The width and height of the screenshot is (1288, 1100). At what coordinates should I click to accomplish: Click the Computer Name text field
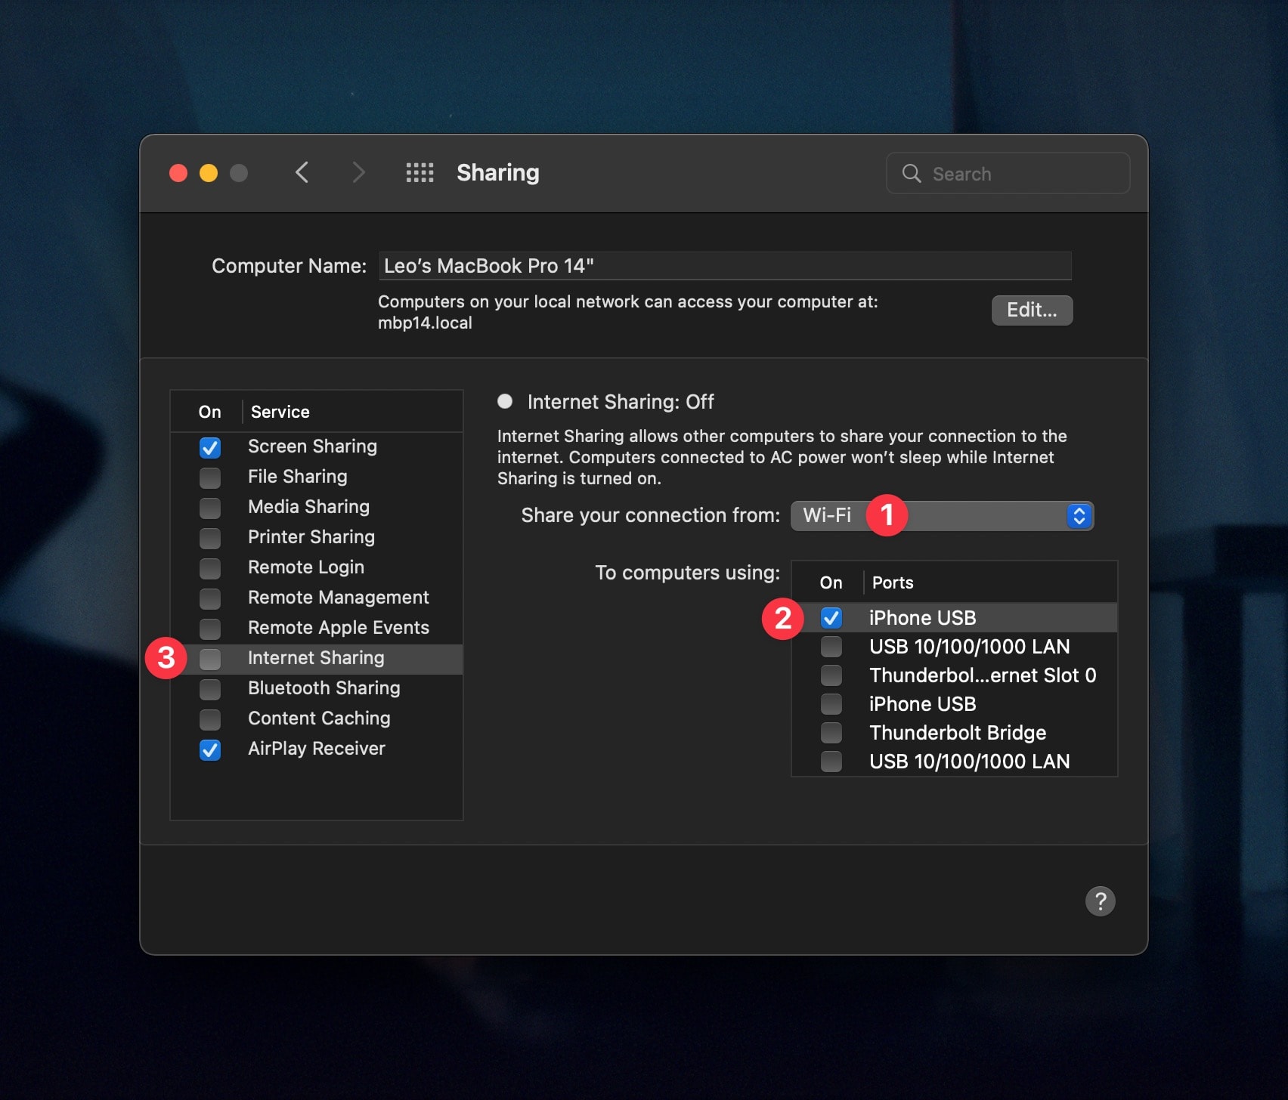pos(725,265)
